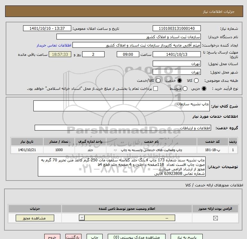This screenshot has width=247, height=239.
Task: Toggle the Islamic treasury bonds payment checkbox
Action: pyautogui.click(x=156, y=89)
